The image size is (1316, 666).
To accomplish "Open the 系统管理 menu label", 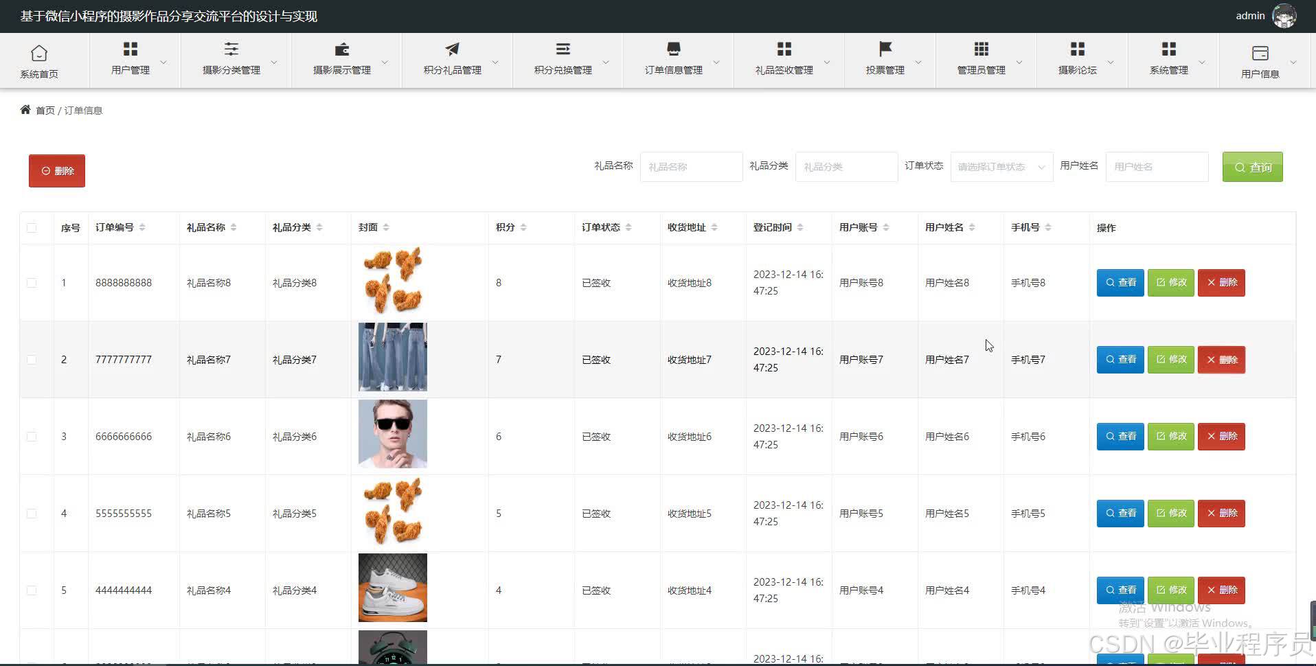I will 1169,70.
